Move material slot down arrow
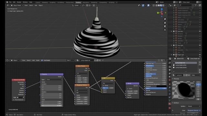The image size is (207, 116). tap(200, 72)
